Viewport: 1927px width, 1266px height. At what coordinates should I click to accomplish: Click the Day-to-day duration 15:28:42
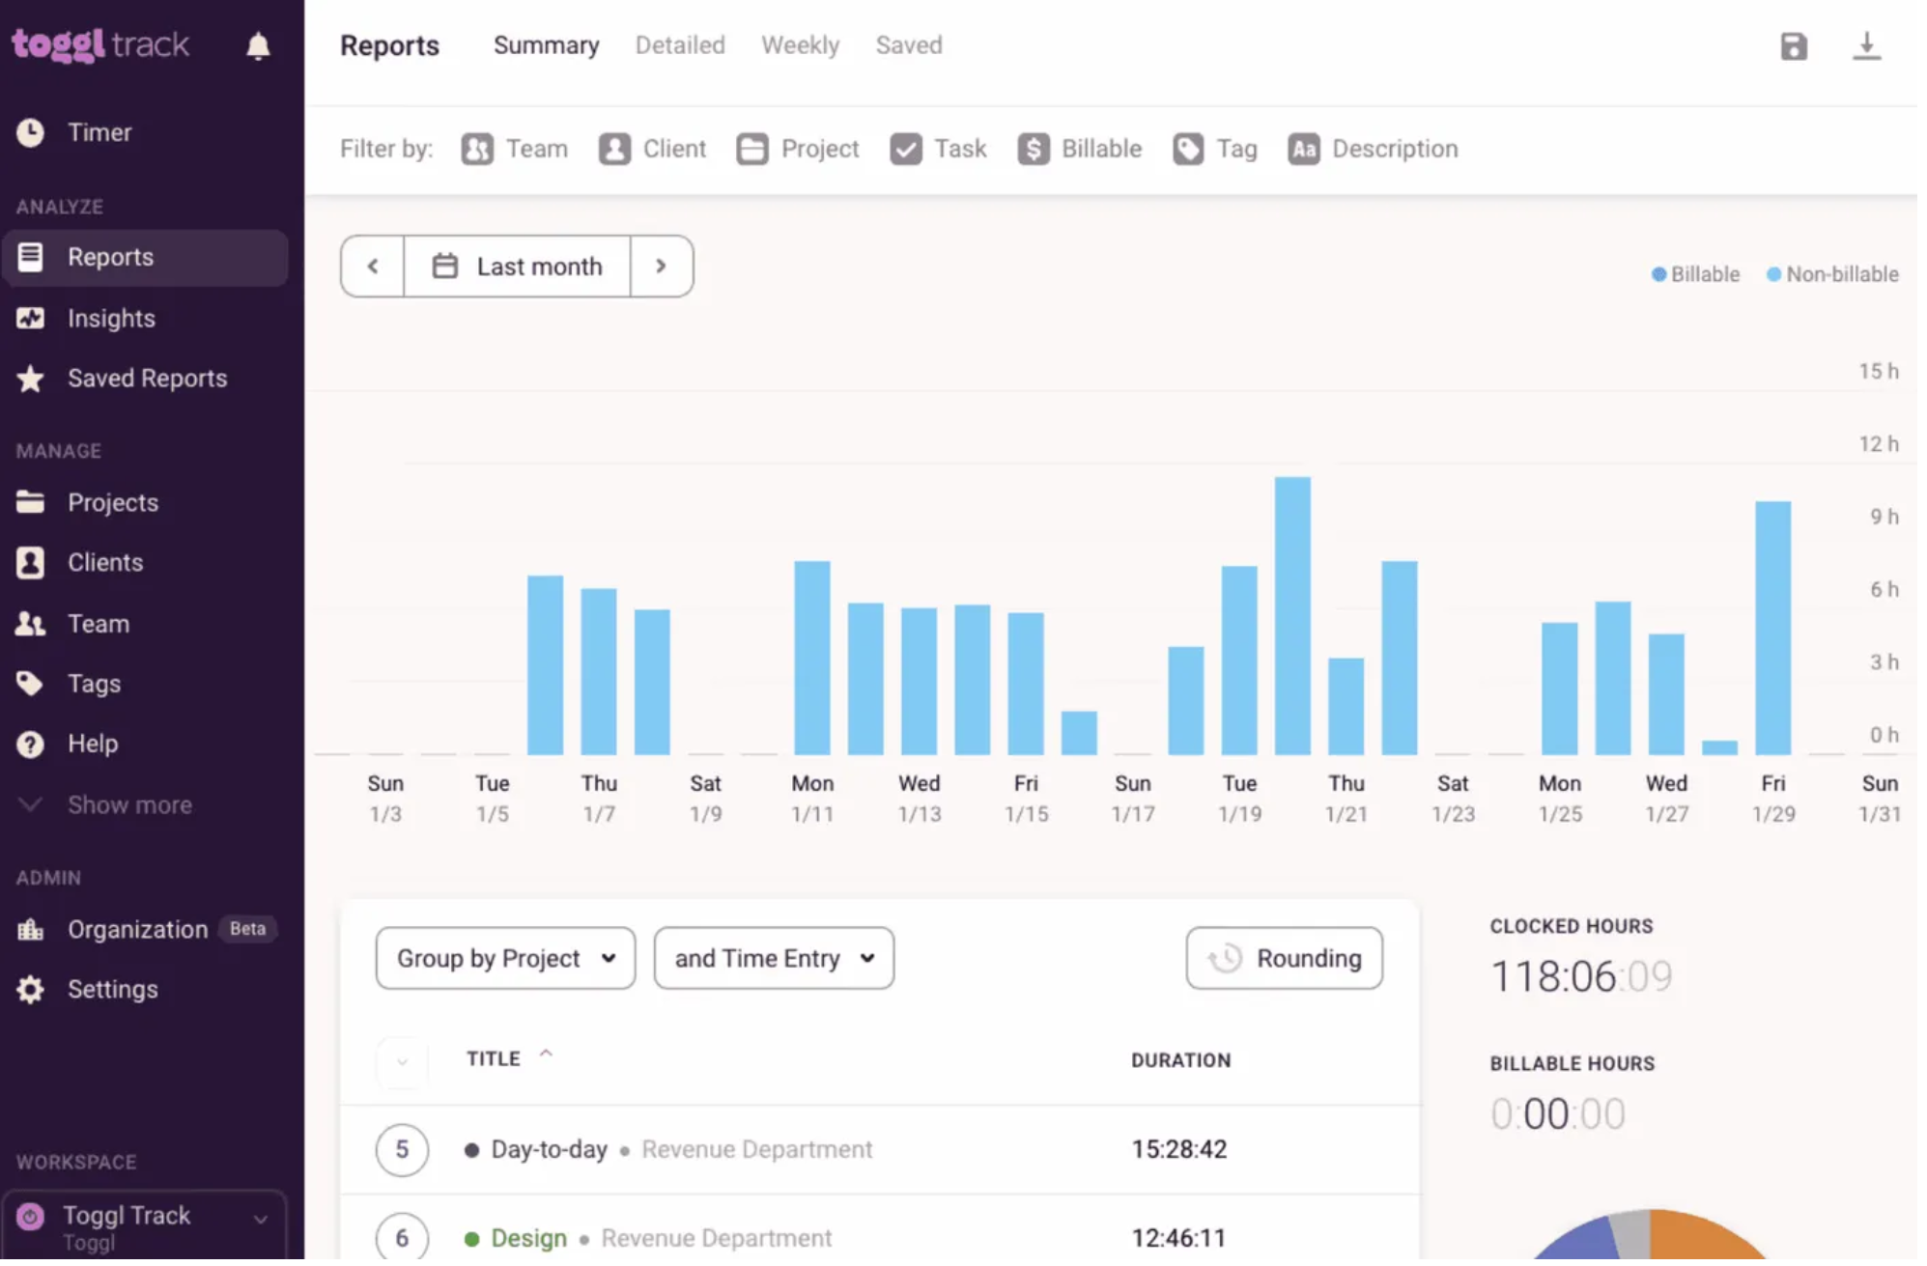[1179, 1149]
